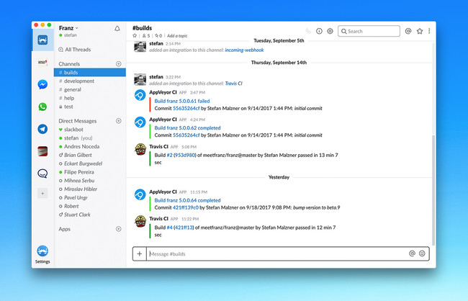This screenshot has height=301, width=468.
Task: Add a new service with plus icon
Action: point(42,194)
